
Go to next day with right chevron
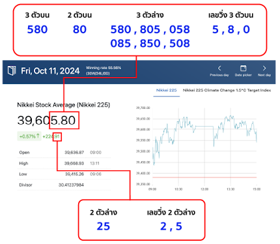[x=264, y=68]
